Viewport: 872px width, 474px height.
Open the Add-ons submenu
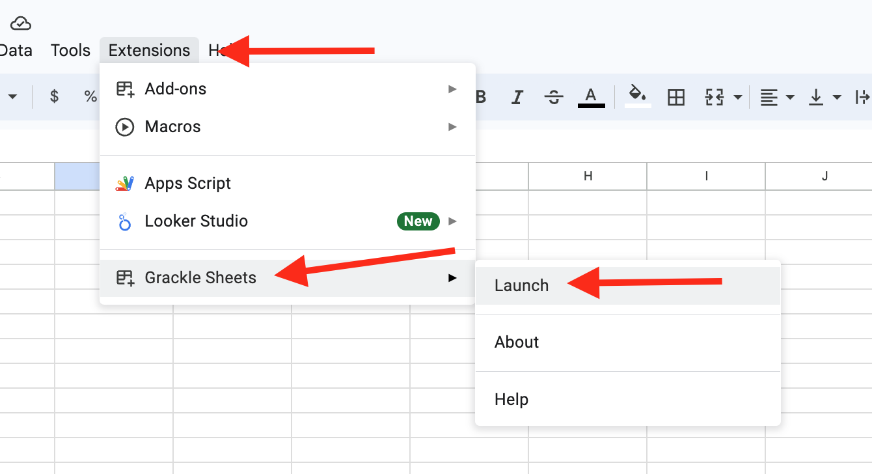pyautogui.click(x=288, y=89)
